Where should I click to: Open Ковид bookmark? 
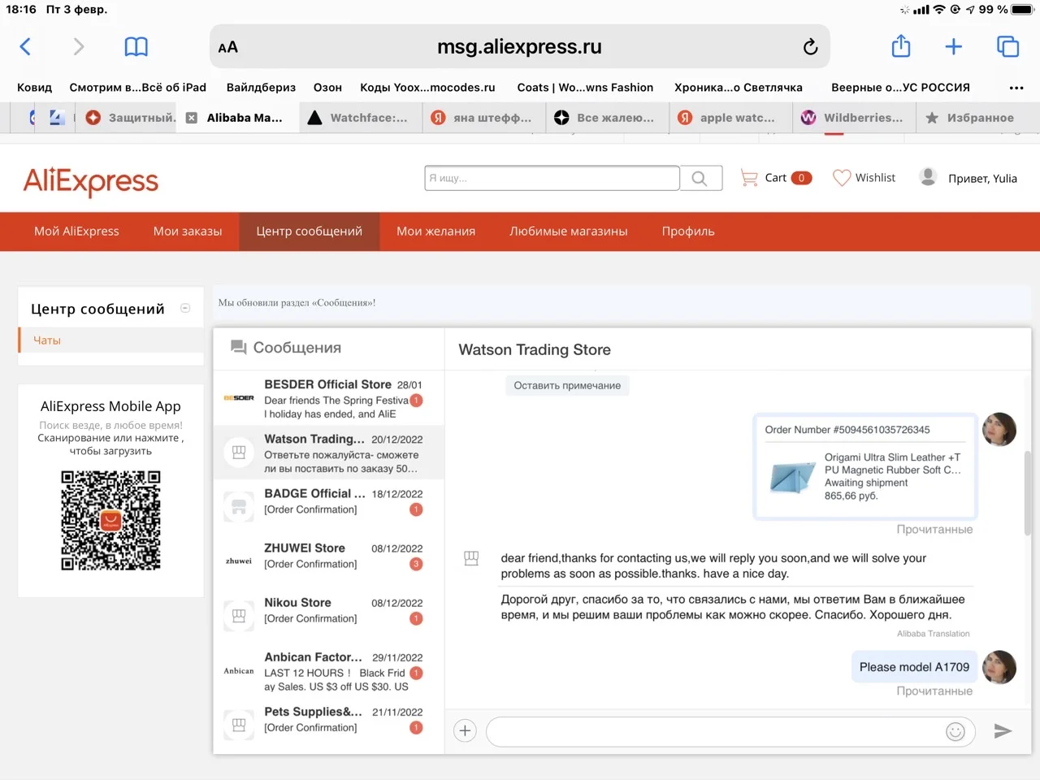(x=34, y=88)
